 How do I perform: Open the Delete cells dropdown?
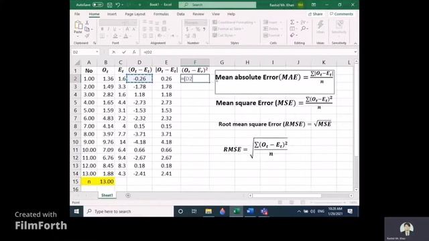(273, 29)
